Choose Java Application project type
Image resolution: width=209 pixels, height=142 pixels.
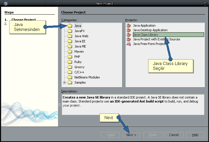(x=144, y=25)
